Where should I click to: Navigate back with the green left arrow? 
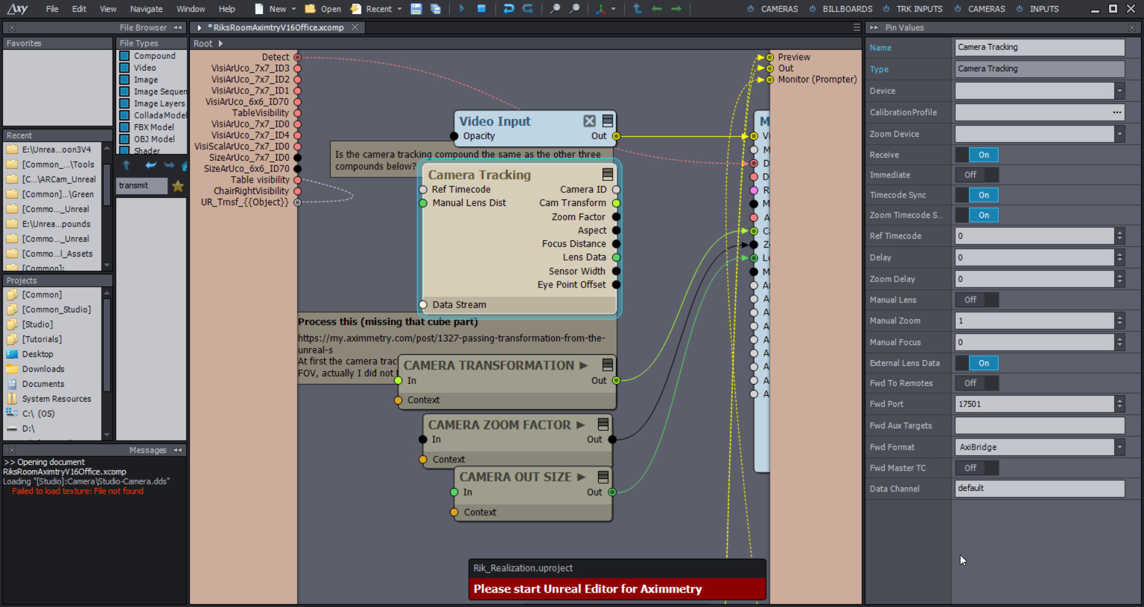(x=657, y=9)
